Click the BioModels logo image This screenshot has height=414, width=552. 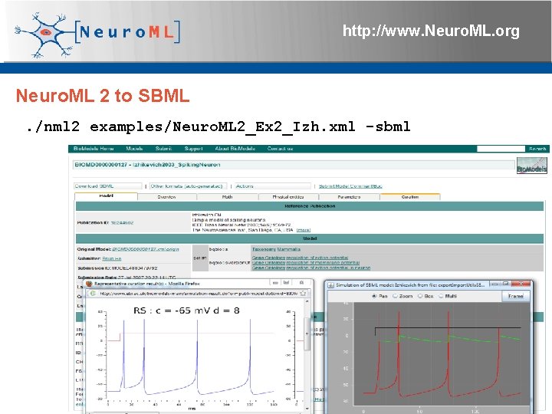[x=532, y=165]
